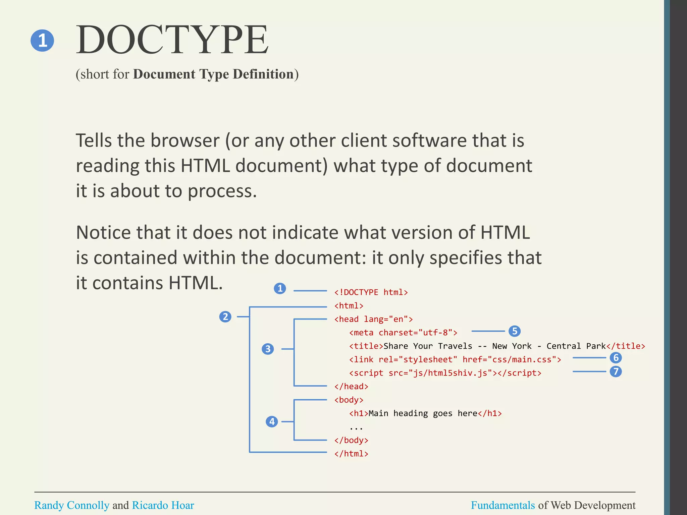Click the closing '</head>' tag line
The height and width of the screenshot is (515, 687).
tap(351, 386)
